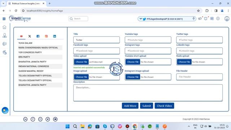This screenshot has height=130, width=231.
Task: Bookmark this page with star icon
Action: 199,10
